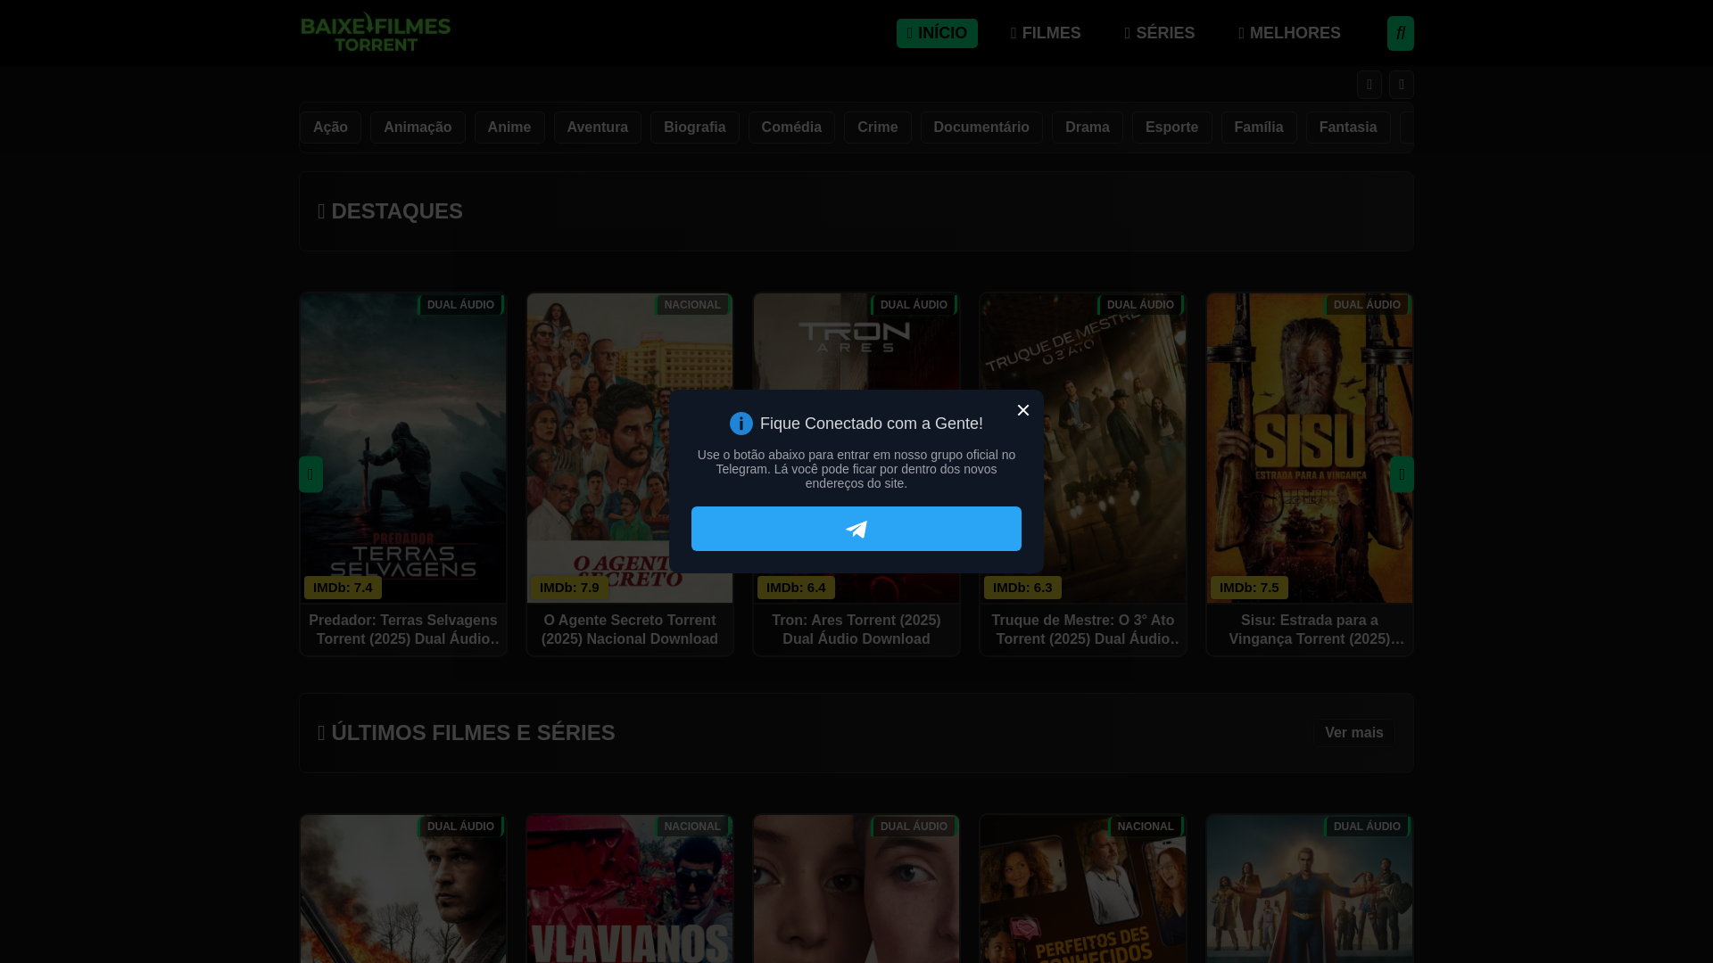Viewport: 1713px width, 963px height.
Task: Open Sisu: Estrada para a Vingança poster
Action: (1310, 446)
